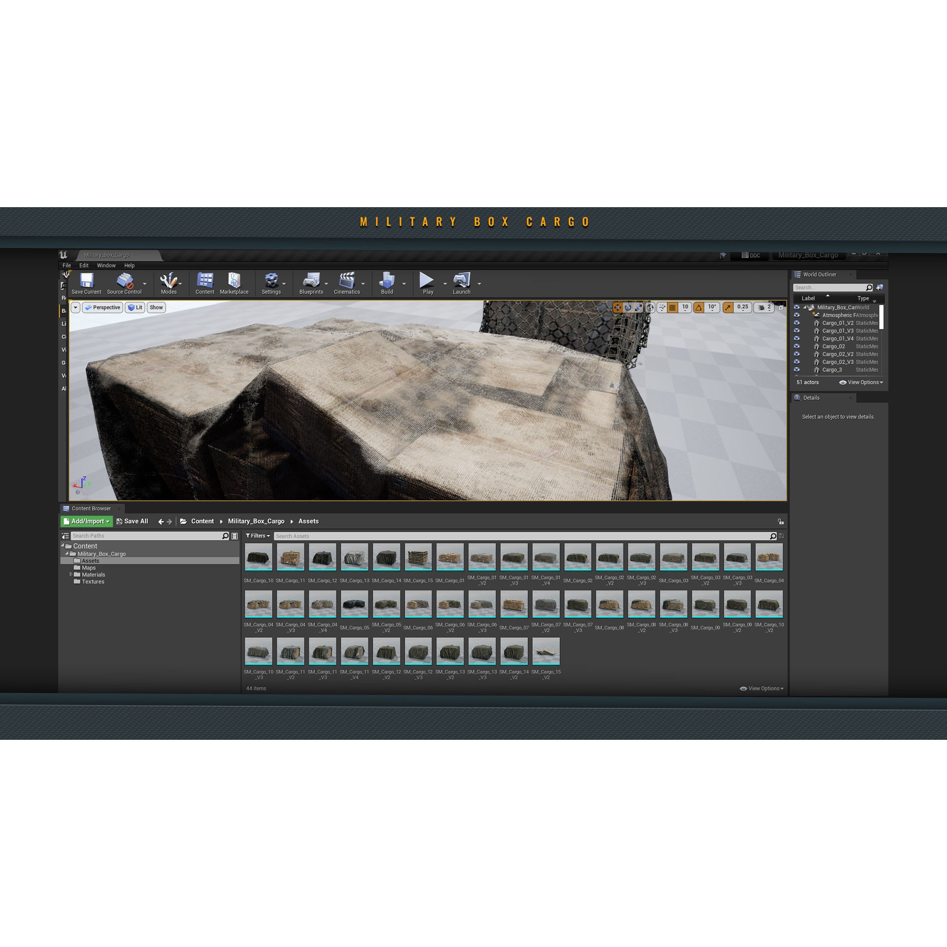Open the viewport options dropdown arrow

coord(75,308)
